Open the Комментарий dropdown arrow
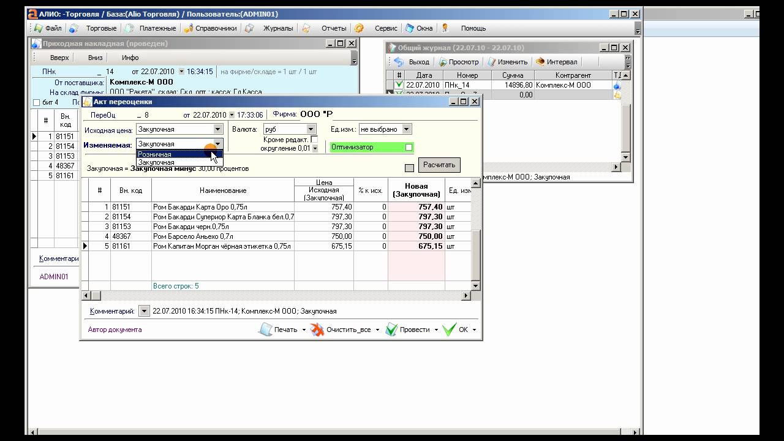Screen dimensions: 784x441 click(x=144, y=311)
